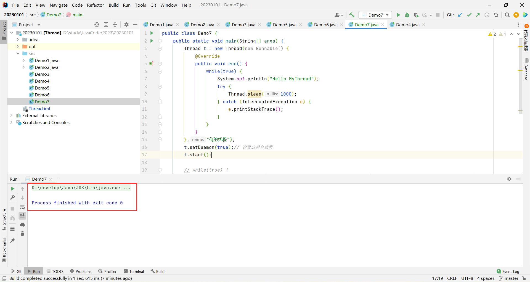Start Debug with the bug icon
This screenshot has height=282, width=530.
(x=407, y=15)
